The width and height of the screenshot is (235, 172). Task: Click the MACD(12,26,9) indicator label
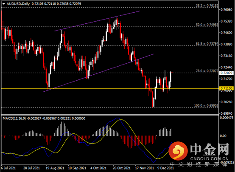(14, 118)
